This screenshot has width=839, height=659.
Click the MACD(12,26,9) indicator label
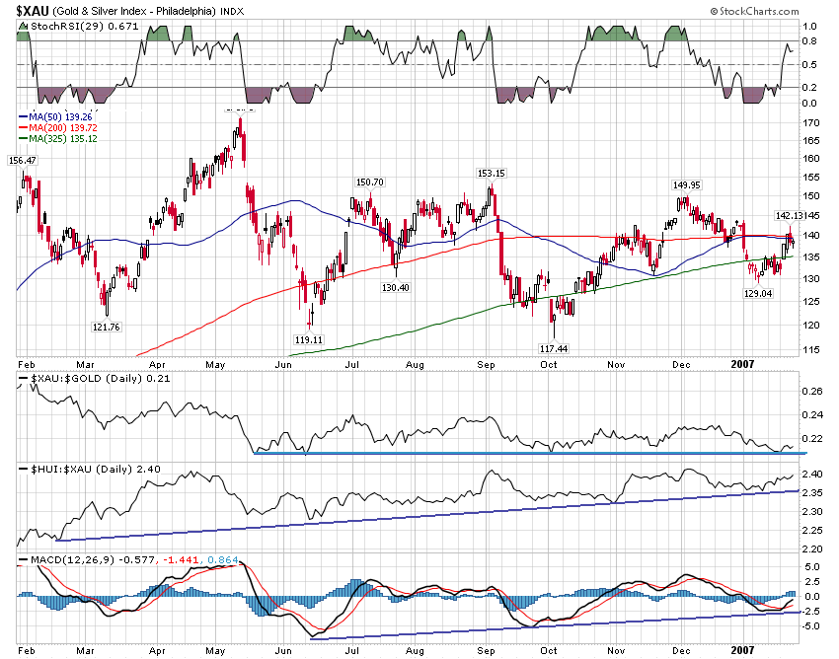tap(61, 560)
